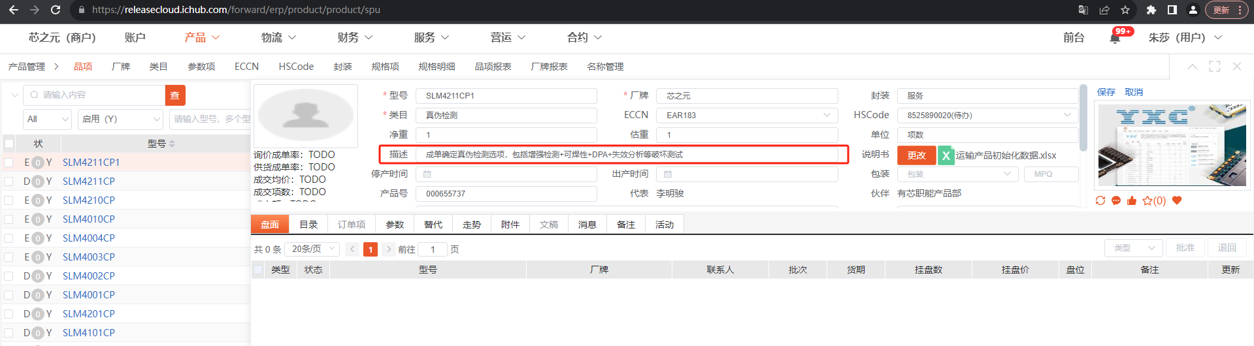Open the 财务 top menu
This screenshot has height=346, width=1254.
pyautogui.click(x=355, y=38)
